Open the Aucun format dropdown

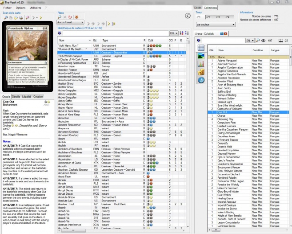point(70,22)
